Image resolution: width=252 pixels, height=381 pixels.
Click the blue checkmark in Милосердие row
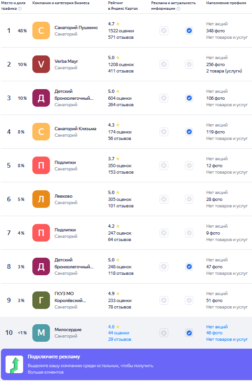coord(189,333)
